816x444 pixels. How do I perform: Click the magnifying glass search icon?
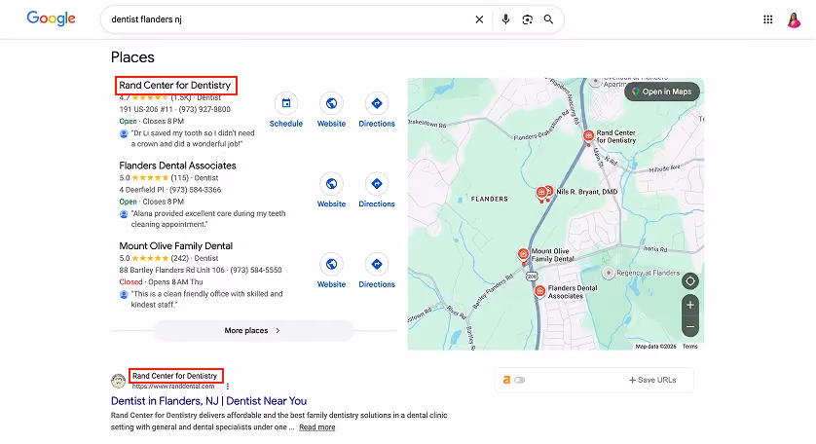coord(548,19)
